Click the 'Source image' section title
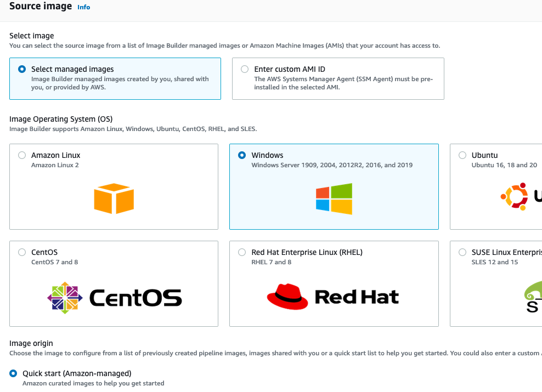Image resolution: width=542 pixels, height=392 pixels. [x=41, y=6]
